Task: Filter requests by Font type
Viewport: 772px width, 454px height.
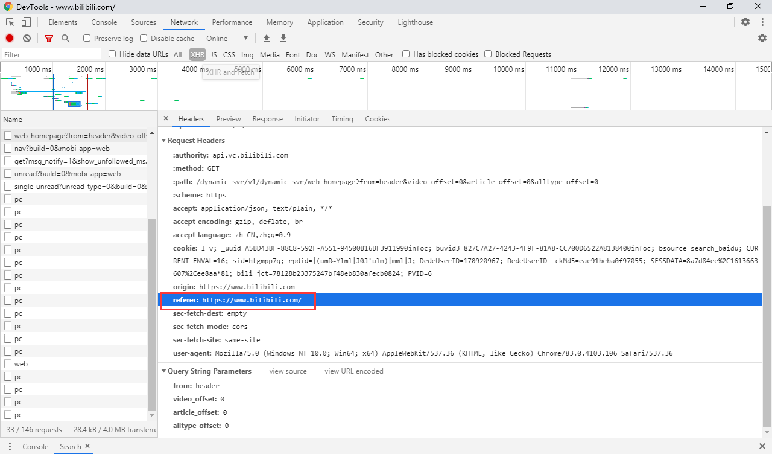Action: coord(293,54)
